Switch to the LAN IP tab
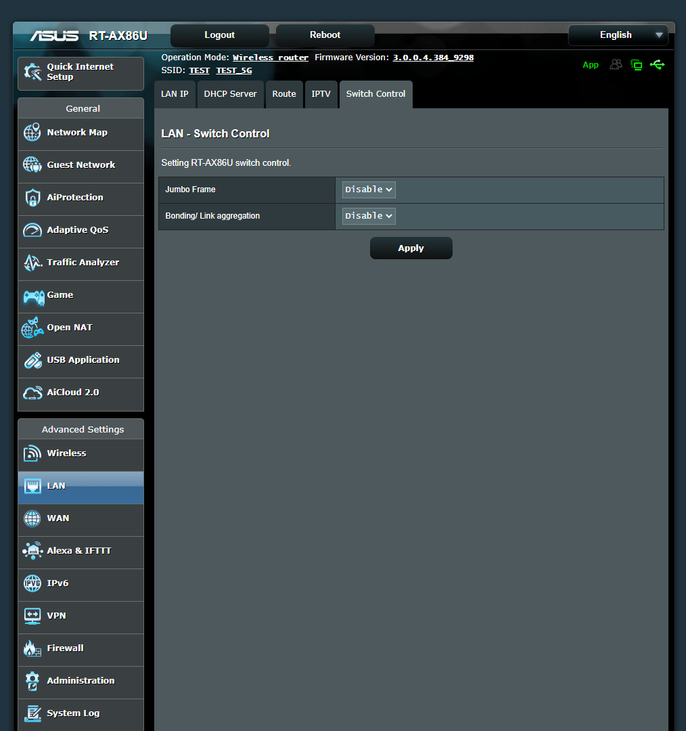 tap(175, 94)
